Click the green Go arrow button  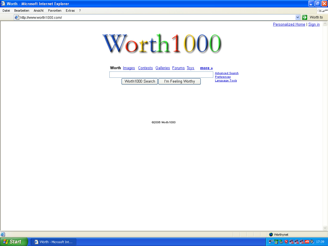(305, 17)
